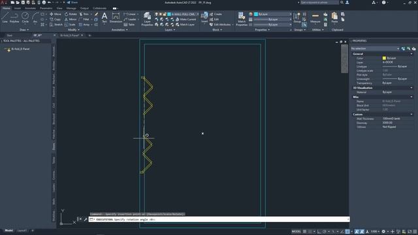Click Make Current layer button
Screen dimensions: 418x235
pyautogui.click(x=185, y=20)
